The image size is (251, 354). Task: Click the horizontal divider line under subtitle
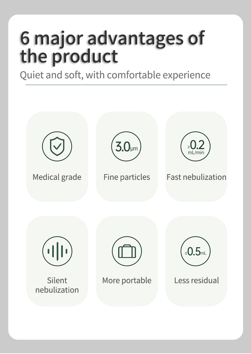click(126, 85)
